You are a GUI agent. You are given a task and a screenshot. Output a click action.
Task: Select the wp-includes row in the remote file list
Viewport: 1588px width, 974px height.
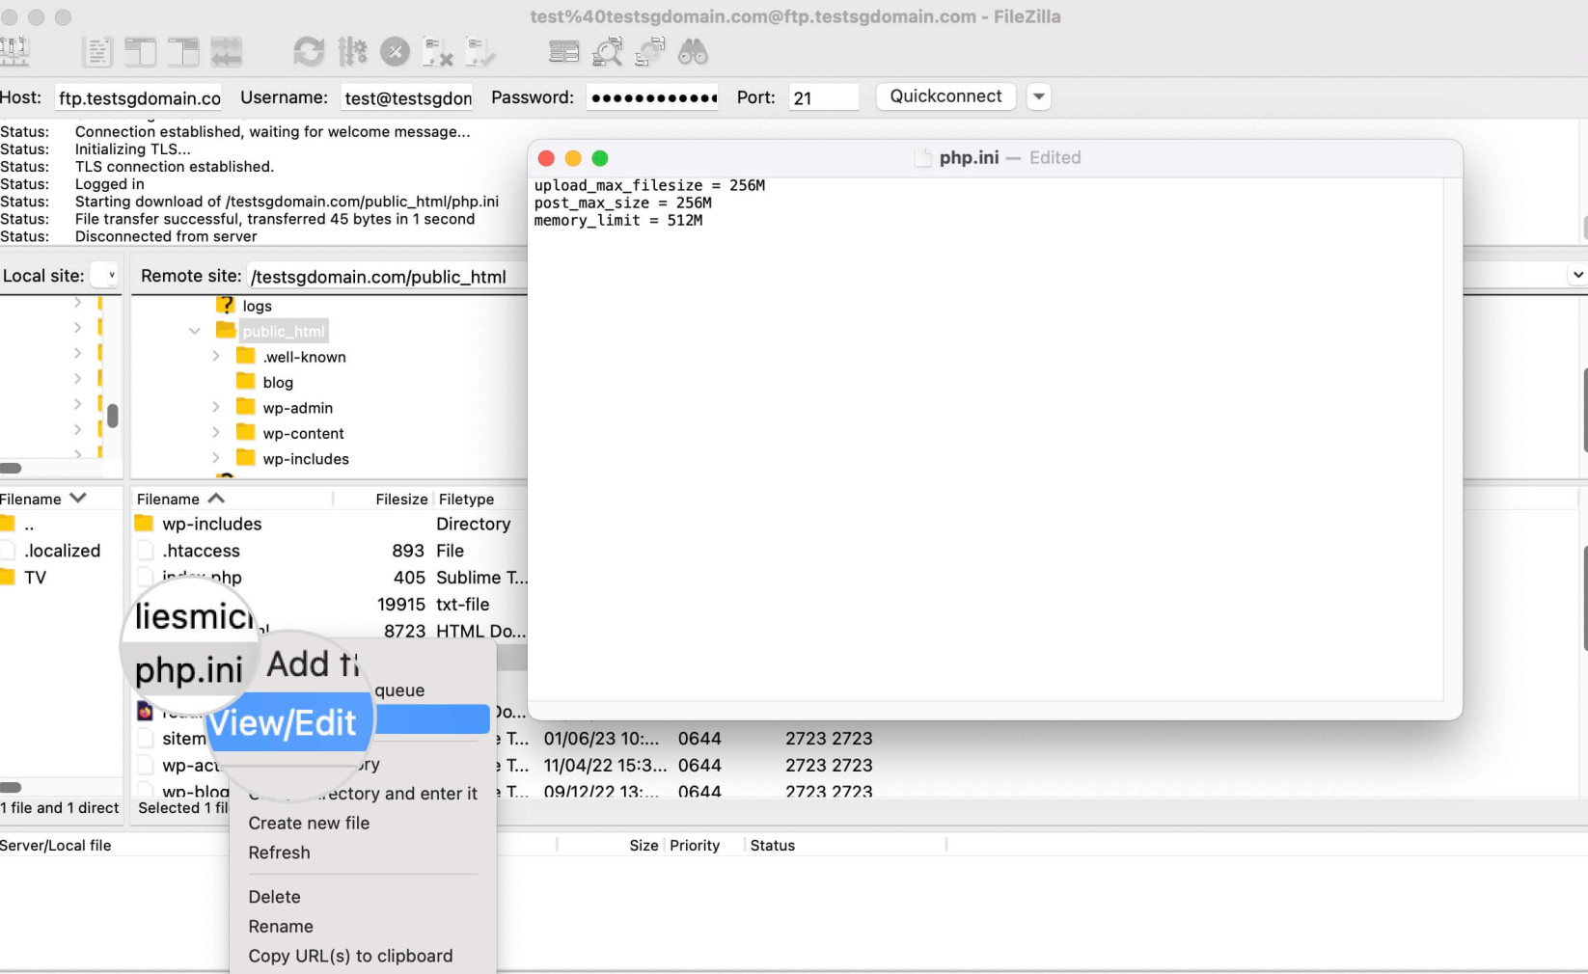[330, 524]
